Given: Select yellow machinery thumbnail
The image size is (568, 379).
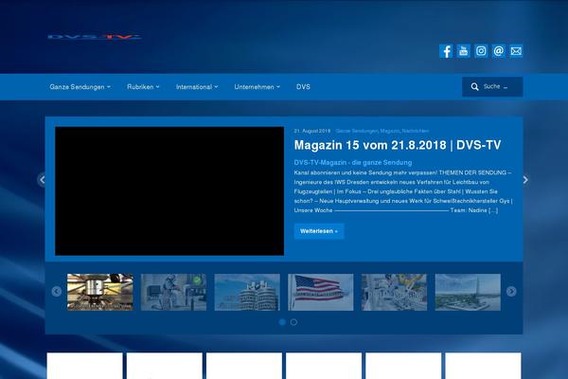Looking at the screenshot, I should pyautogui.click(x=394, y=292).
